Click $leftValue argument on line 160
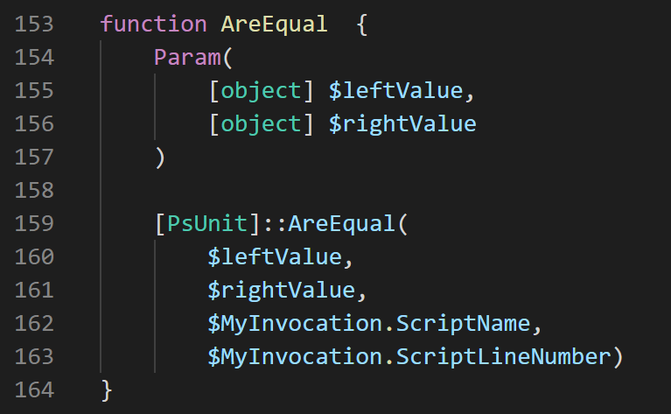The width and height of the screenshot is (671, 414). 274,257
